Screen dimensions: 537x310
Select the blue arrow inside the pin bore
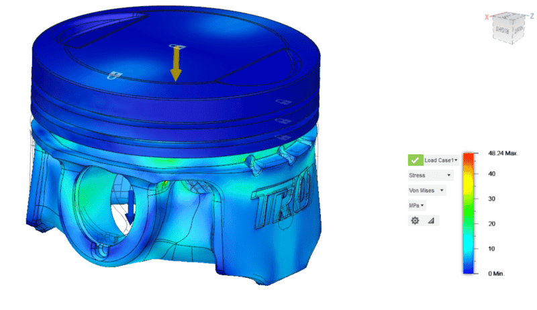pyautogui.click(x=130, y=207)
